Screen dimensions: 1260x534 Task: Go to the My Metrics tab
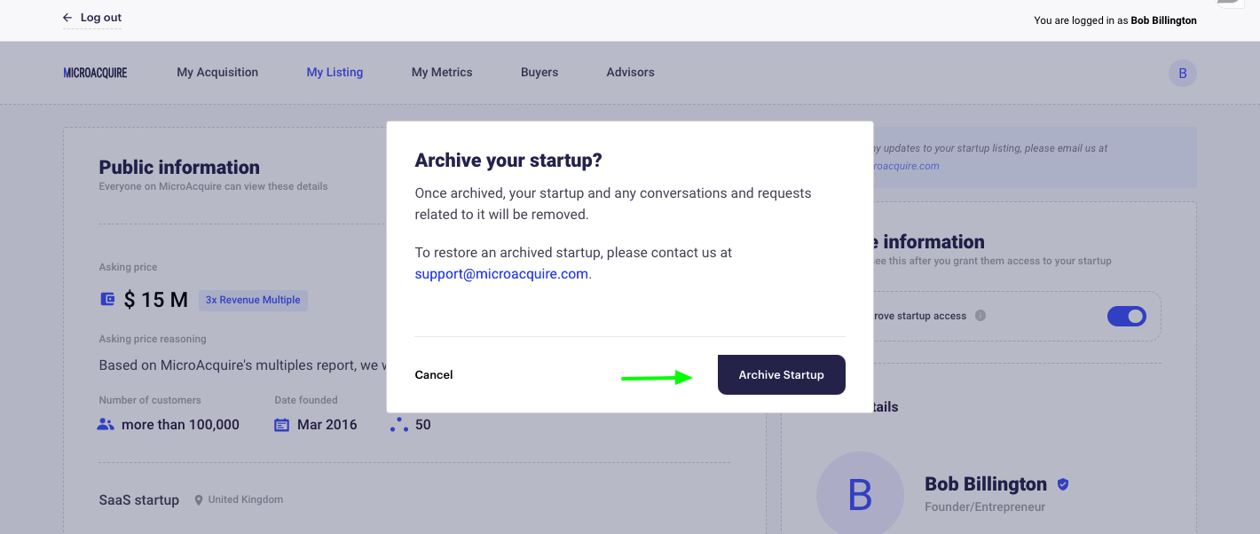point(442,73)
